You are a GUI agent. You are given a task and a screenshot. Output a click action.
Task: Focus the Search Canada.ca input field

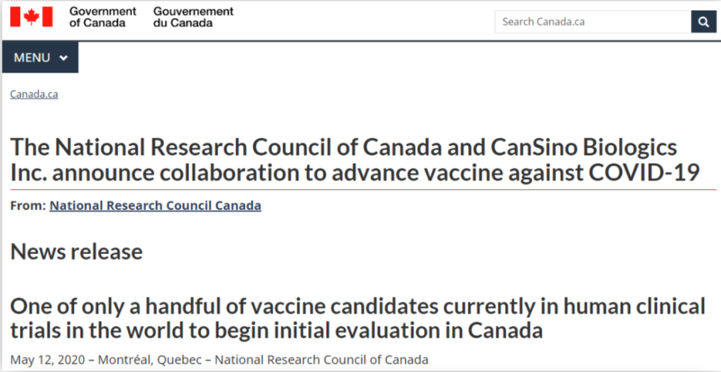click(592, 21)
